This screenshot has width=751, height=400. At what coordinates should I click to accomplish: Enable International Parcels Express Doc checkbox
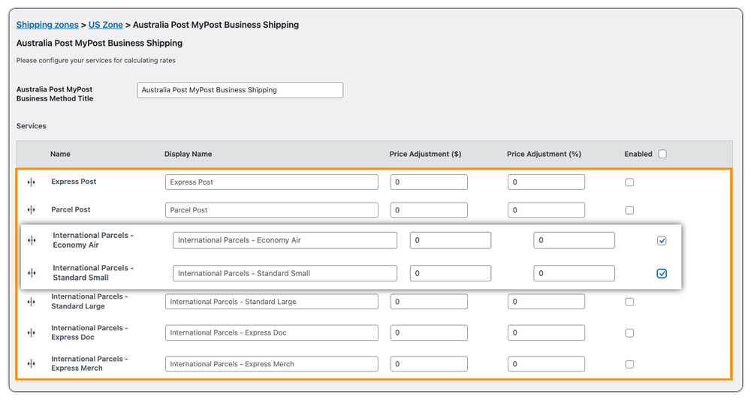coord(629,333)
